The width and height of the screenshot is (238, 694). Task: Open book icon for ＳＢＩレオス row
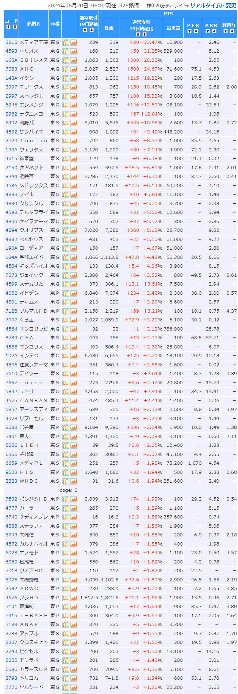point(66,60)
